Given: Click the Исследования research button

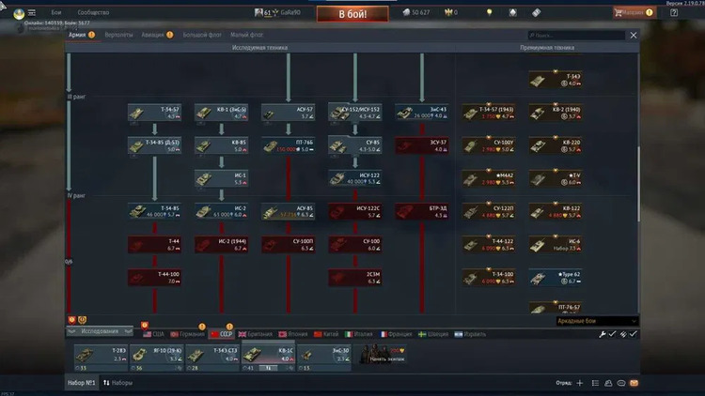Looking at the screenshot, I should tap(100, 331).
